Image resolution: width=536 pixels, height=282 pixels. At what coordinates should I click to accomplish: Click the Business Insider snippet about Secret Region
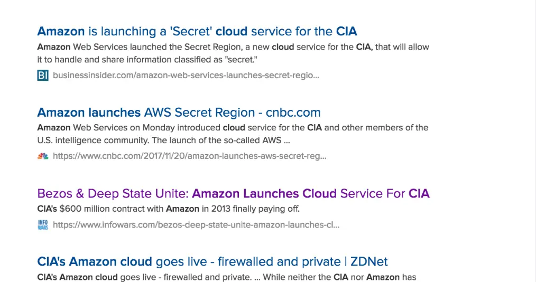[233, 53]
